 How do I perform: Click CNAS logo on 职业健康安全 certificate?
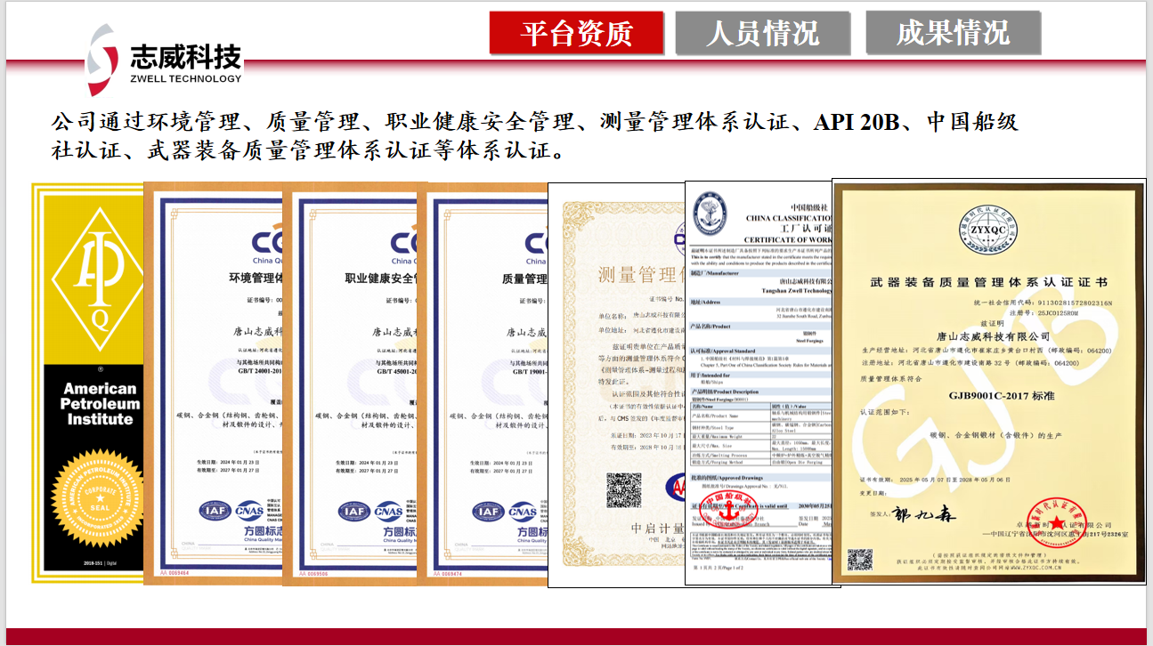[x=389, y=512]
